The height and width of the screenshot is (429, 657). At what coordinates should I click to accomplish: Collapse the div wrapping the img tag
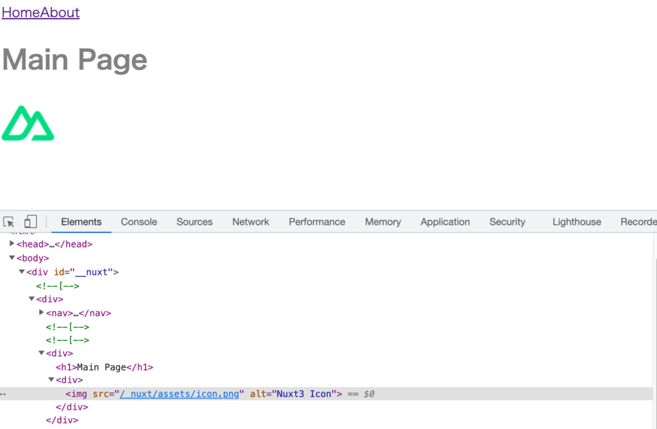coord(51,380)
